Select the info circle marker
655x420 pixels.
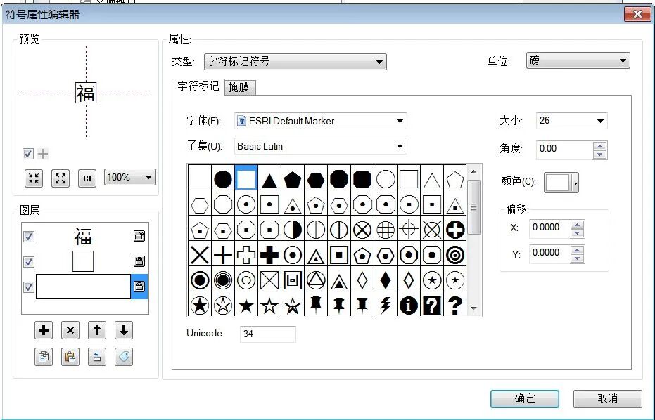coord(409,306)
